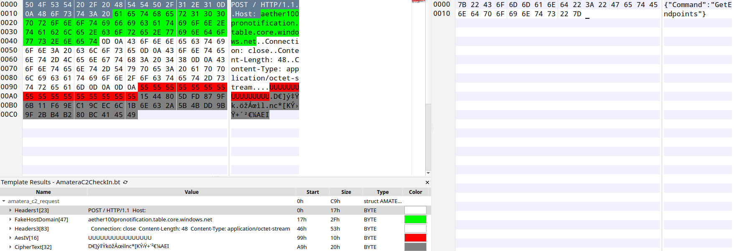Viewport: 734px width, 251px height.
Task: Click the 'Template Results - AmateraC2CheckIn.bt' panel title
Action: point(60,182)
